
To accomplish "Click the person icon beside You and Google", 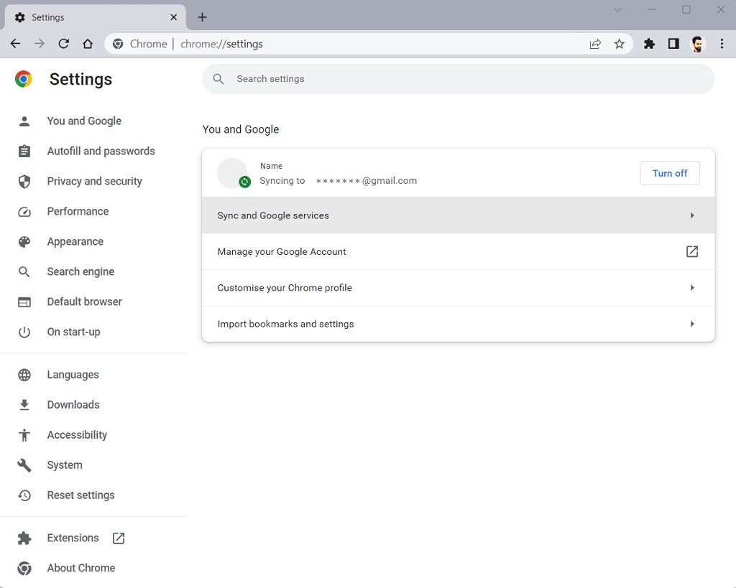I will (x=24, y=121).
